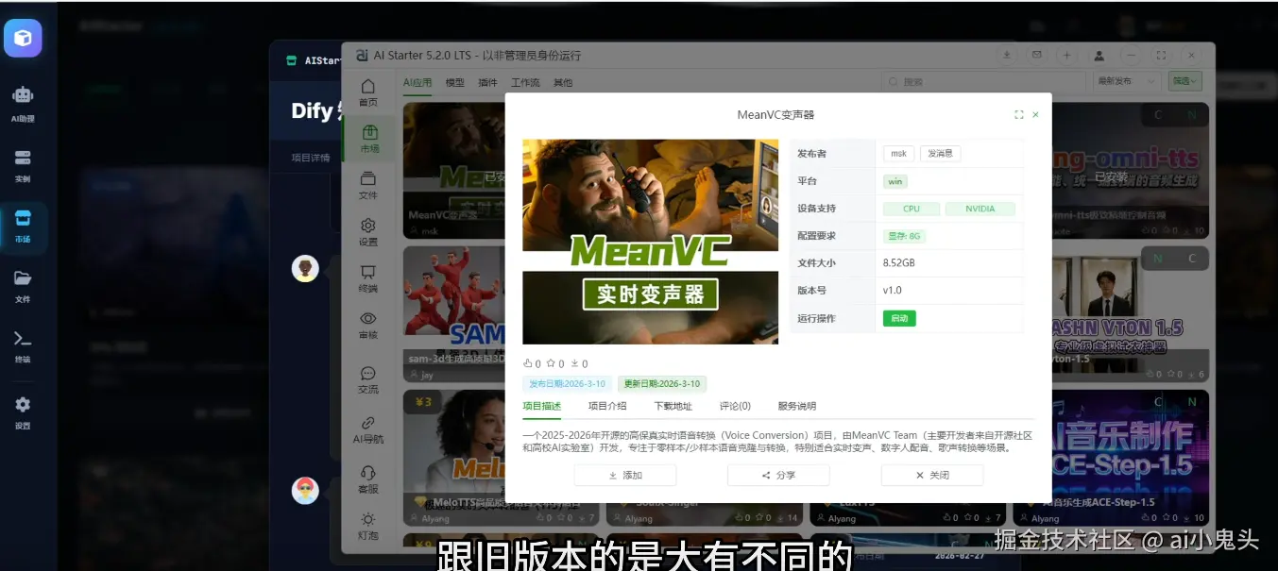The image size is (1278, 571).
Task: Click 项目详情 in the Dify window
Action: pyautogui.click(x=311, y=158)
